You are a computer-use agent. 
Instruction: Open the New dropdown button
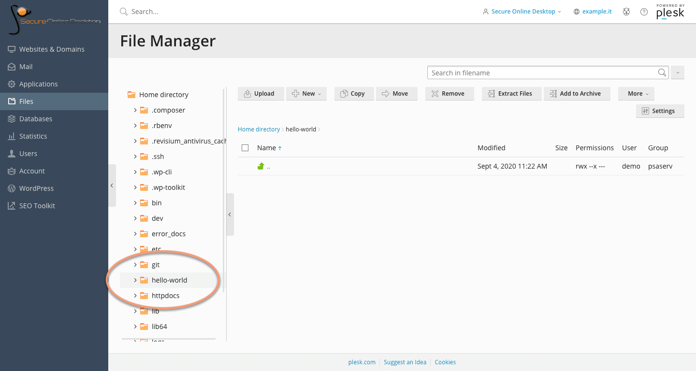[306, 94]
